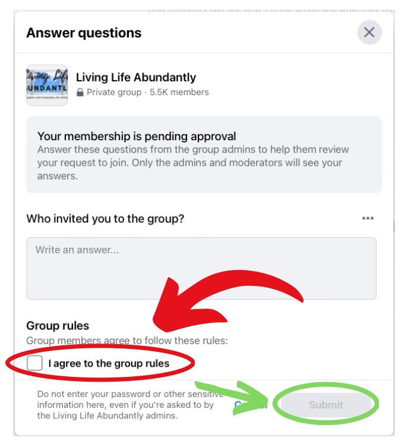Click the Who invited you to the group question

click(105, 219)
